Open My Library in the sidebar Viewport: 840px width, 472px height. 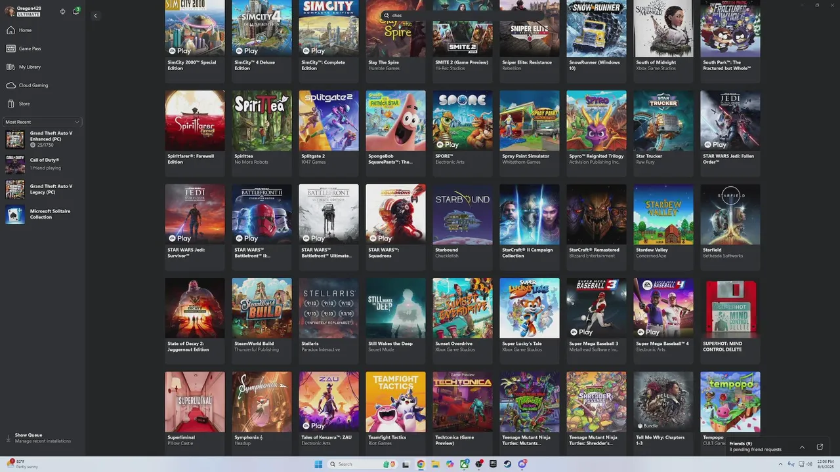tap(43, 67)
